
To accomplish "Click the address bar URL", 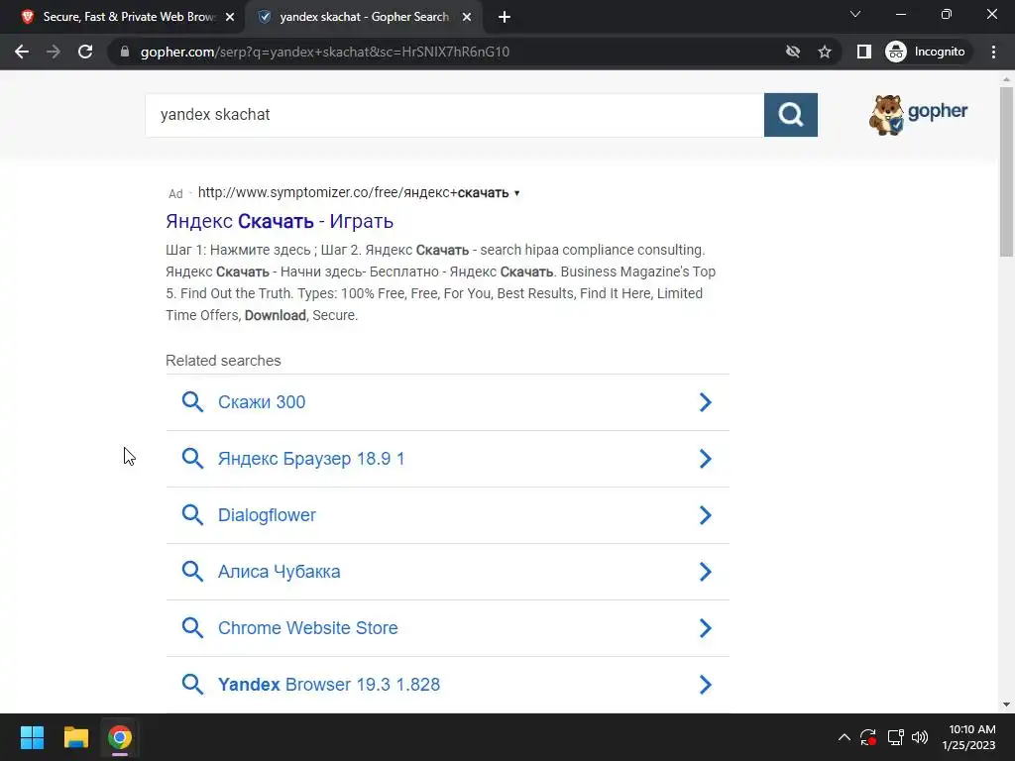I will tap(325, 52).
